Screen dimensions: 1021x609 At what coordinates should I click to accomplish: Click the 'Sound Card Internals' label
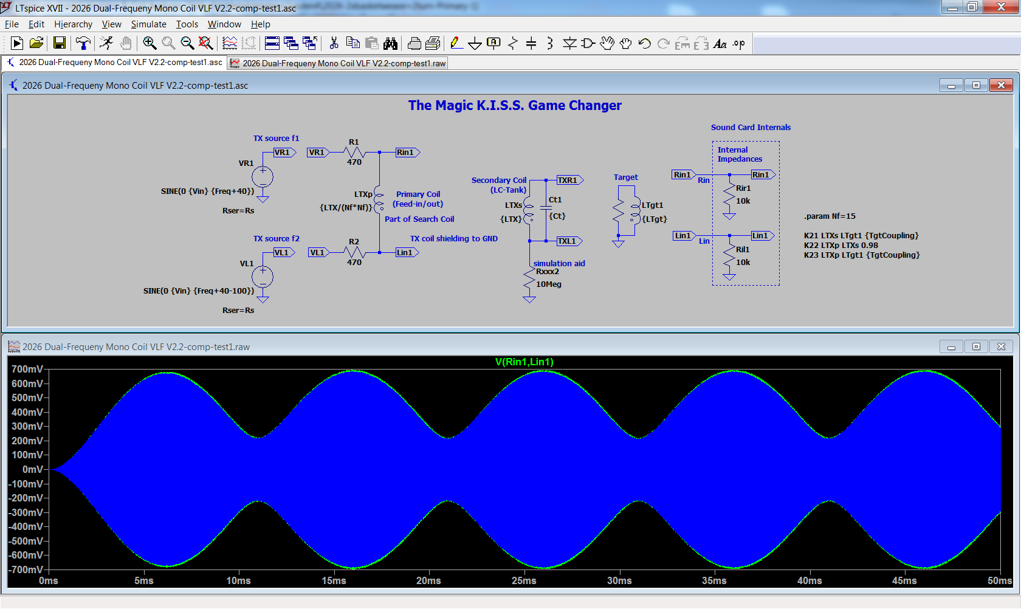(x=751, y=127)
